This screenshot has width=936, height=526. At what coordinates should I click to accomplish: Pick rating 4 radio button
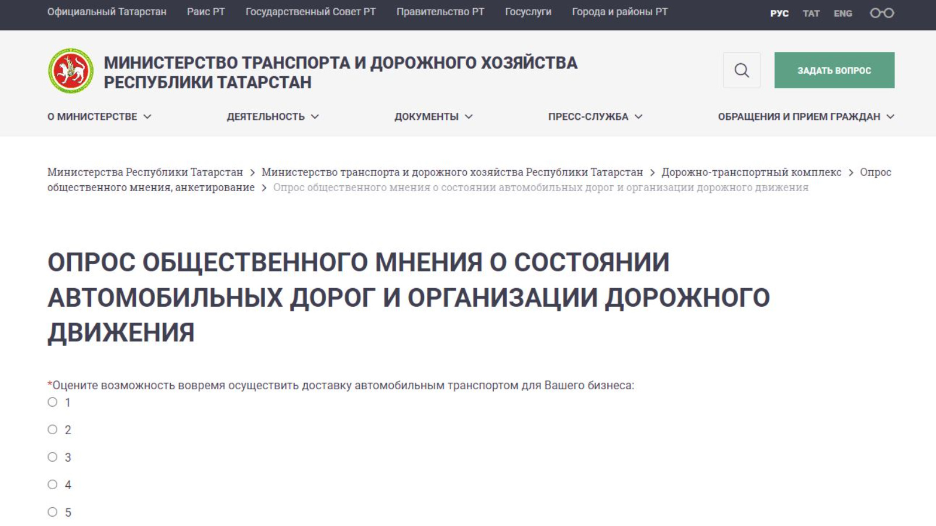[x=53, y=485]
